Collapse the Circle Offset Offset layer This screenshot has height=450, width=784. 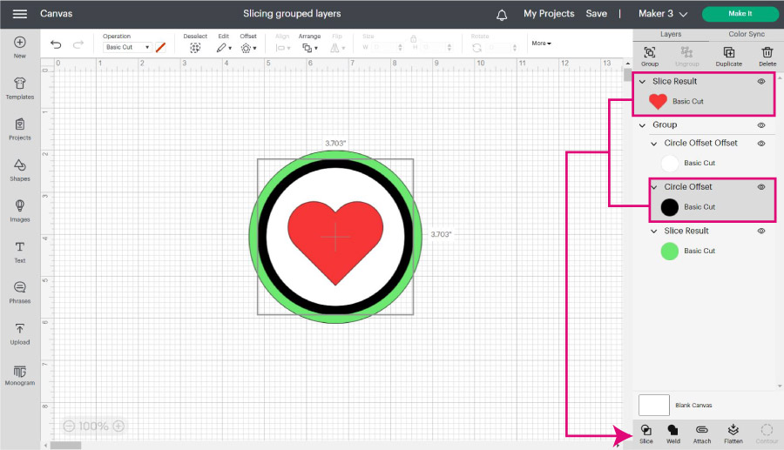[654, 144]
